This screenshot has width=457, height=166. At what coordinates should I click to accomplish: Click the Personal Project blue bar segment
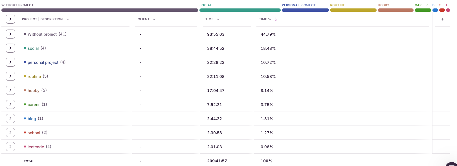tap(305, 10)
